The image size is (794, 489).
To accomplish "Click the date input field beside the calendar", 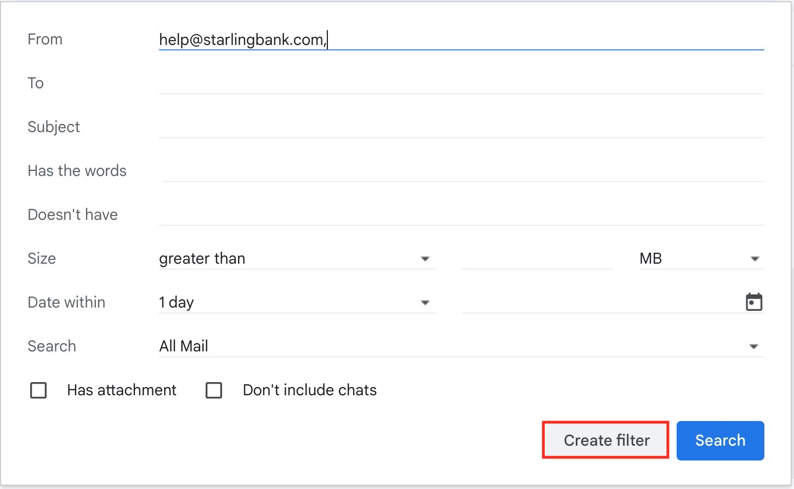I will 602,302.
